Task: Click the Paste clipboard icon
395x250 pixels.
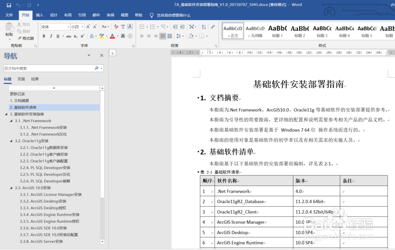Action: pos(9,27)
